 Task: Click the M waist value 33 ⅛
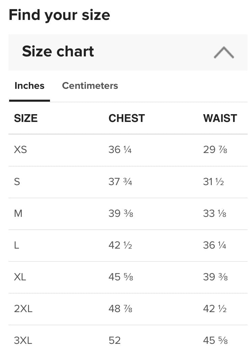pos(215,213)
